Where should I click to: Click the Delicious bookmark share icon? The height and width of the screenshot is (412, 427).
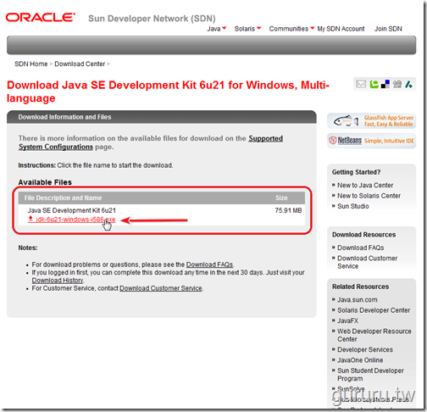pos(385,84)
